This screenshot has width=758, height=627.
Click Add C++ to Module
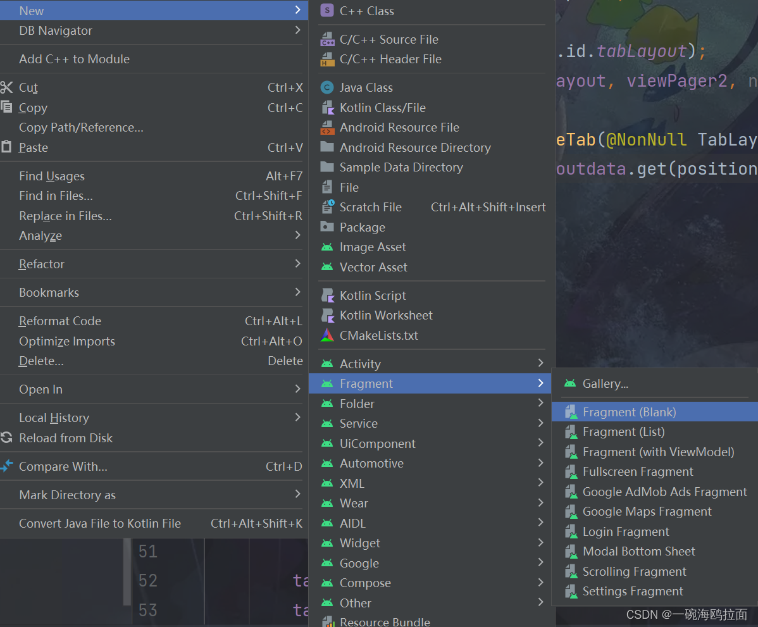click(154, 59)
